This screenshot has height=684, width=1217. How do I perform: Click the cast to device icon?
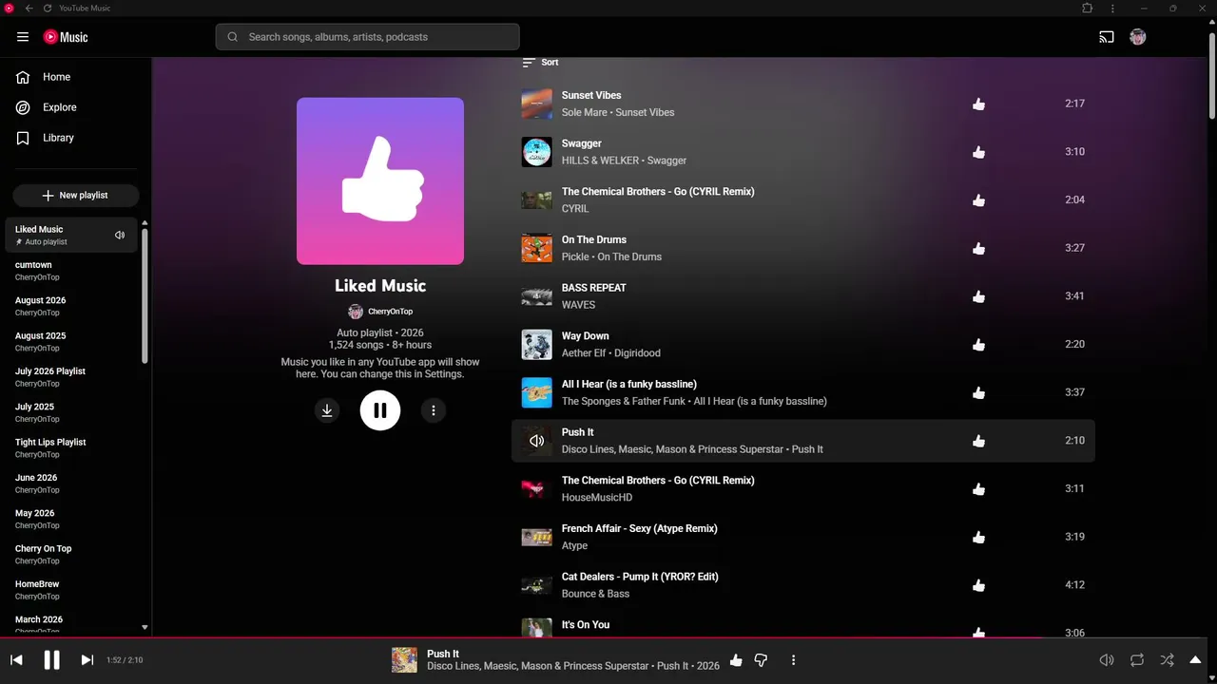pyautogui.click(x=1107, y=37)
